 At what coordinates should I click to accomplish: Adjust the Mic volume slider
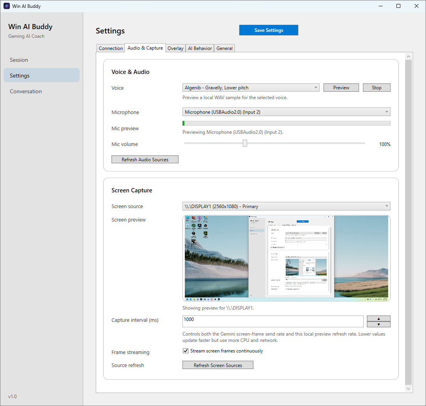pos(245,143)
